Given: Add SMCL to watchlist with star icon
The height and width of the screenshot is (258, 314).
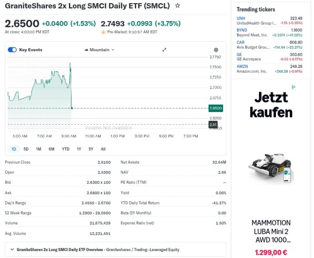Looking at the screenshot, I should tap(177, 6).
